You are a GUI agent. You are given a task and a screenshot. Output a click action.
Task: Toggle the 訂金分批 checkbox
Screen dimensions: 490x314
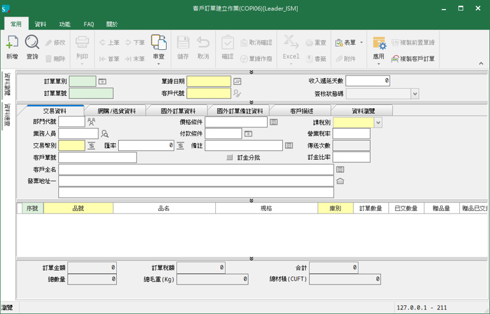pos(230,157)
